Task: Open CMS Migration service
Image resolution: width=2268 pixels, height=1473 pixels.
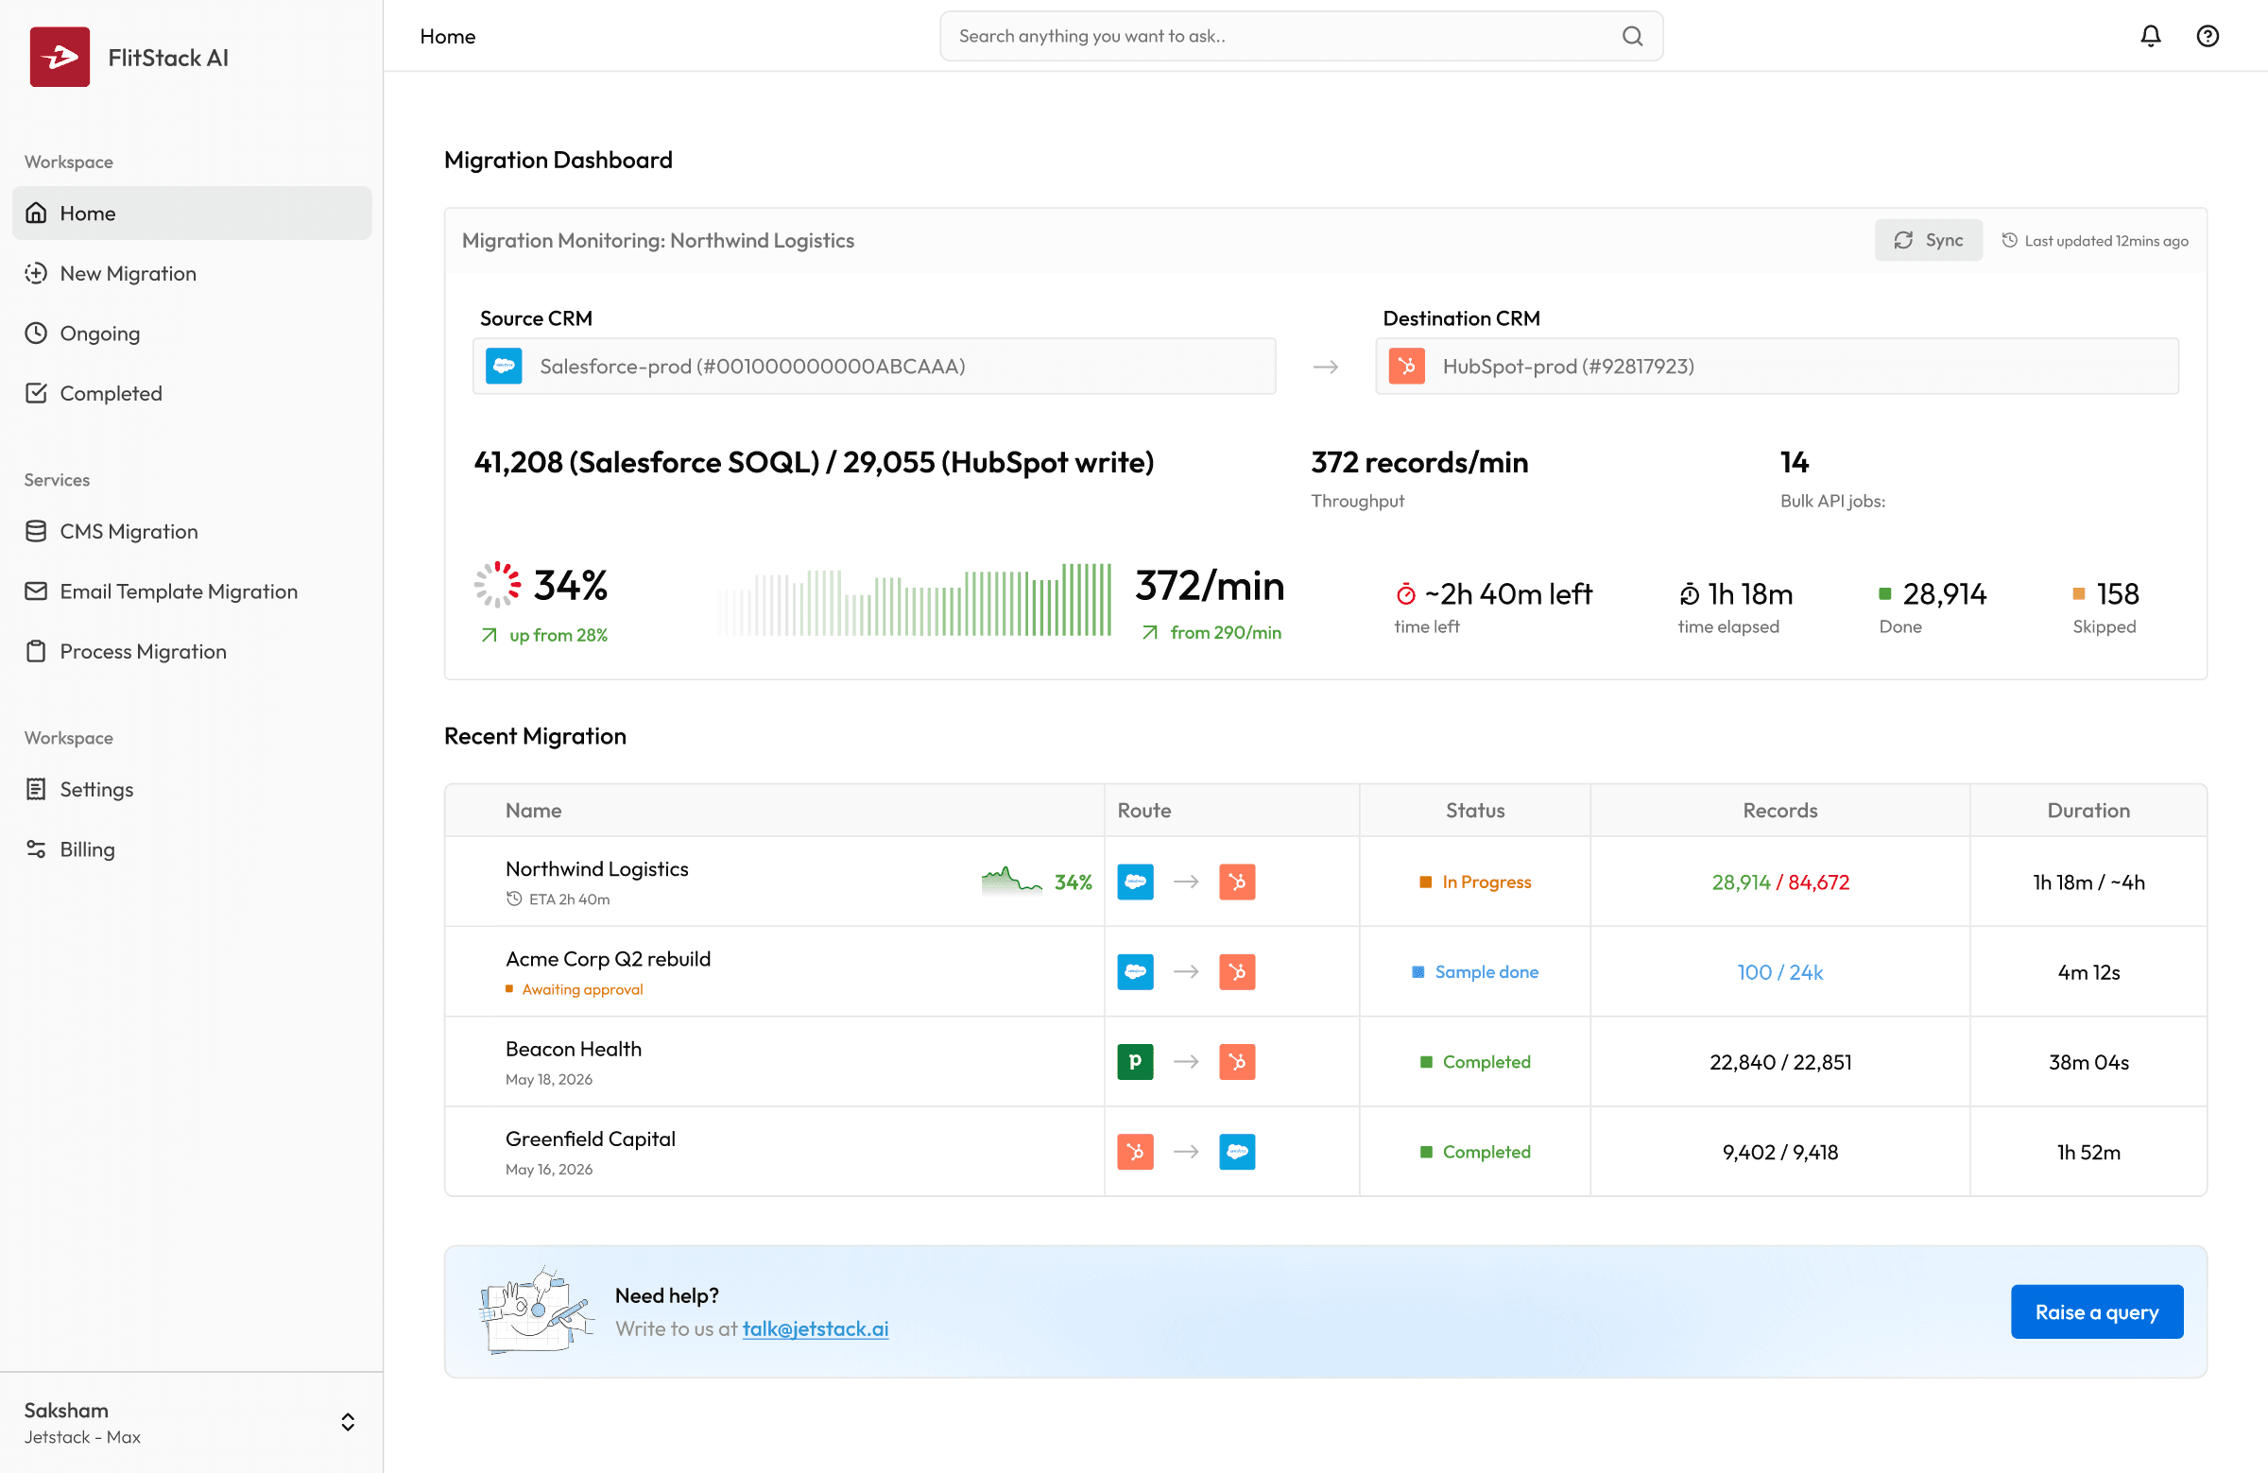Action: (x=192, y=532)
